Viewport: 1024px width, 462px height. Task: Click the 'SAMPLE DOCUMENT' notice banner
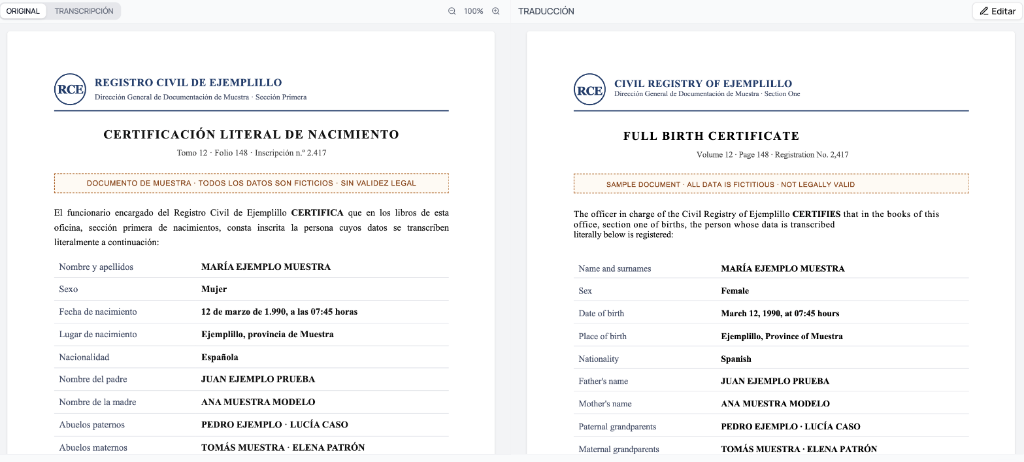click(771, 184)
